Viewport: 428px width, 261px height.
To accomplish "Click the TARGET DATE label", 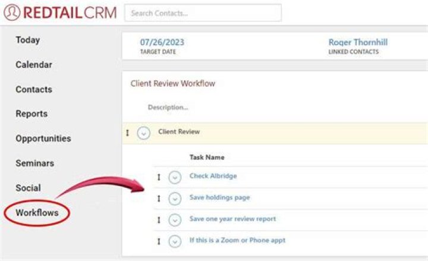I will [158, 52].
